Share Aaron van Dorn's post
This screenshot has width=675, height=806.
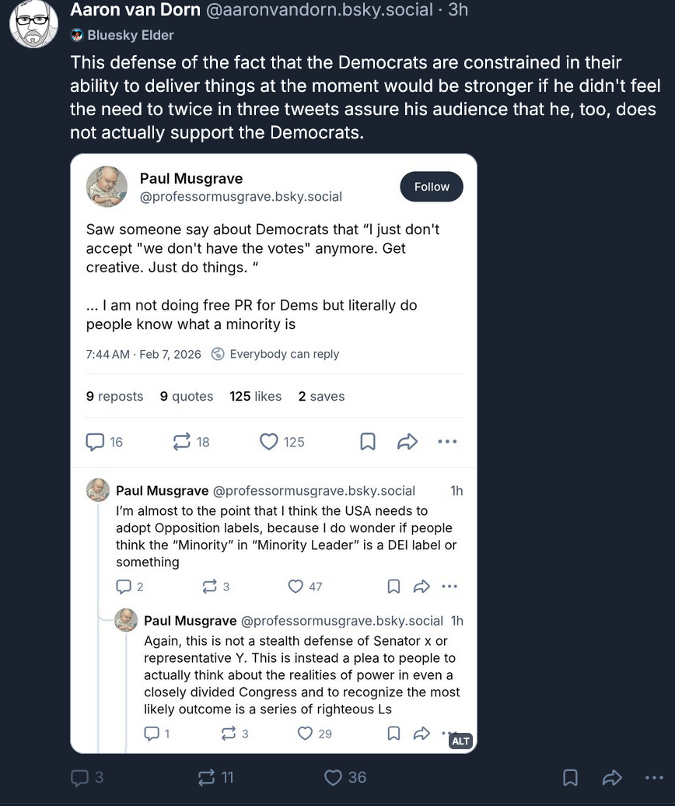(612, 777)
